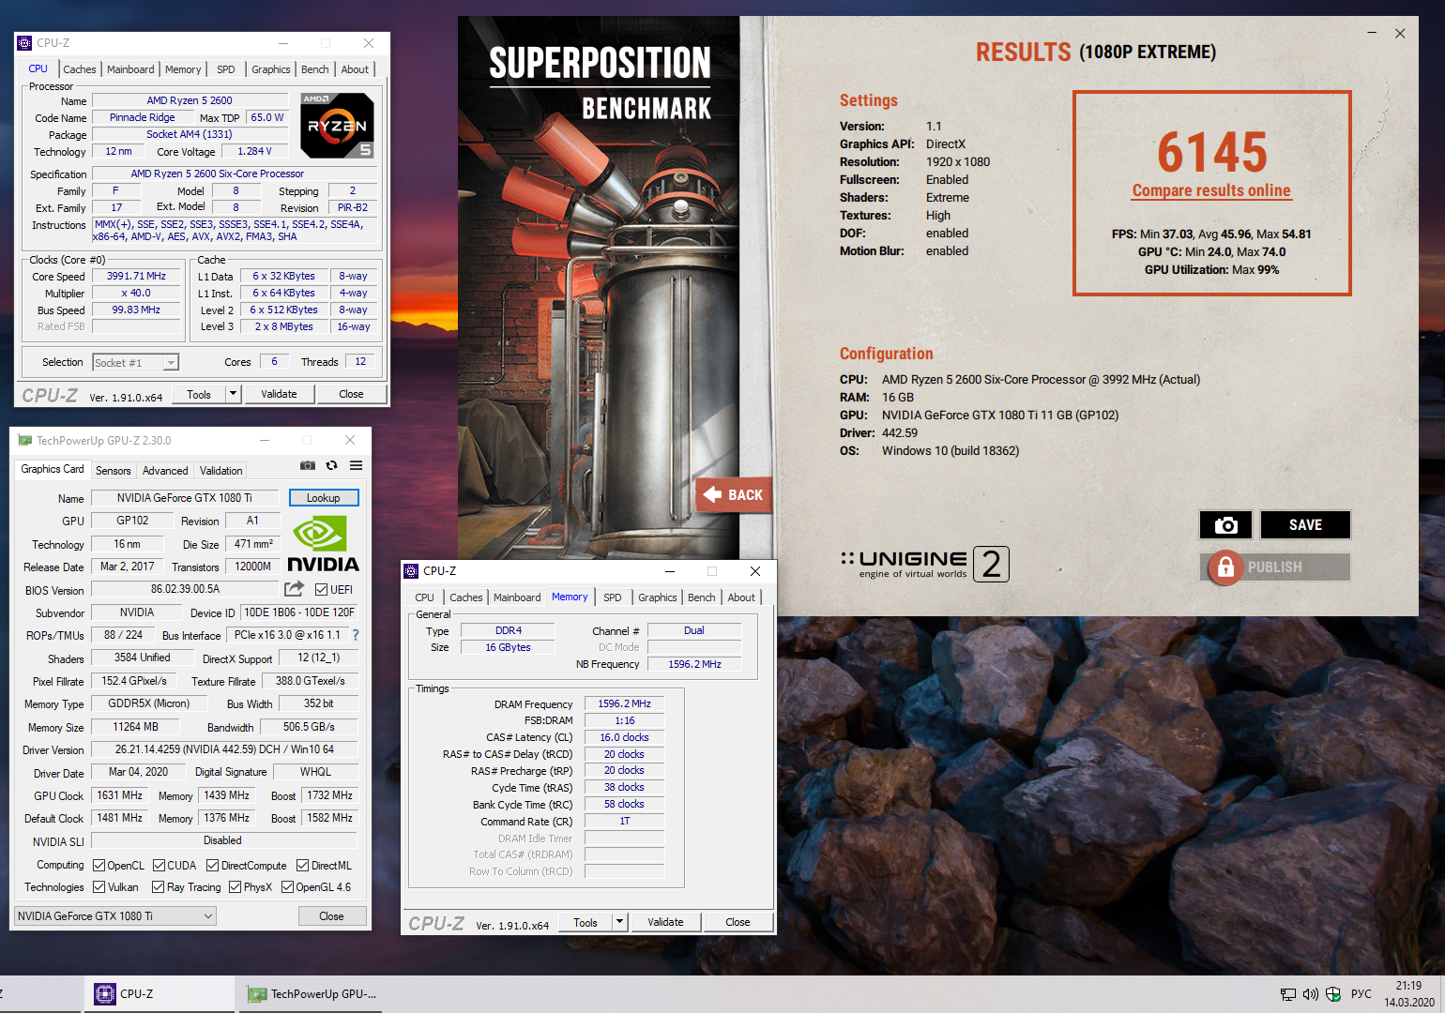This screenshot has width=1445, height=1013.
Task: Open Mainboard tab in top CPU-Z
Action: point(130,69)
